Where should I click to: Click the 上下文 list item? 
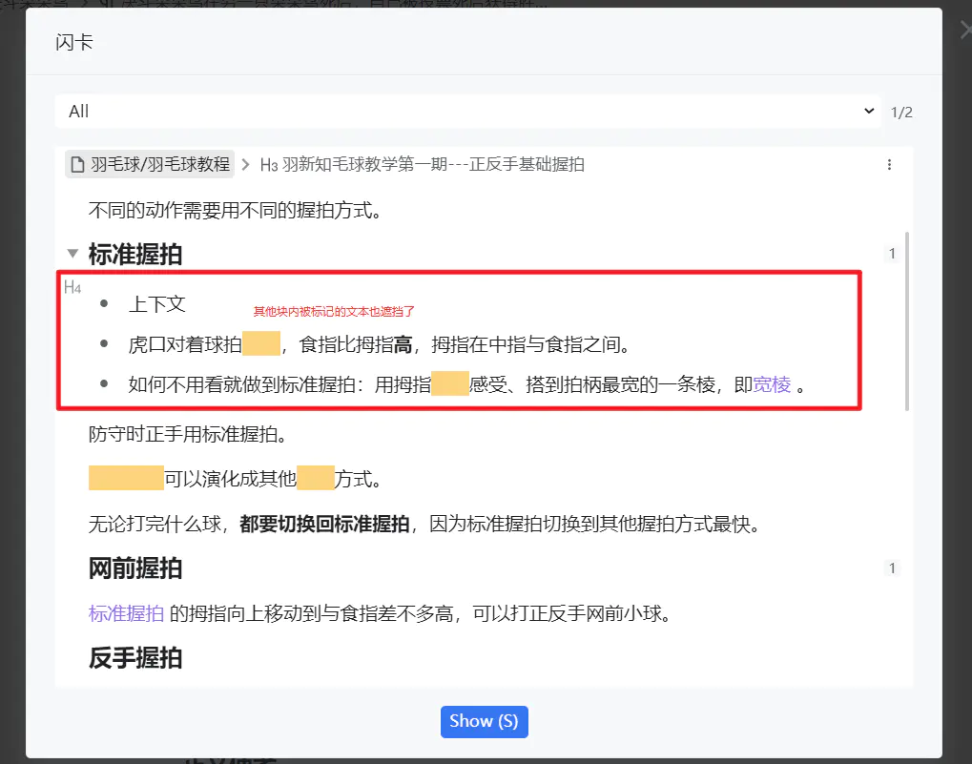(156, 304)
